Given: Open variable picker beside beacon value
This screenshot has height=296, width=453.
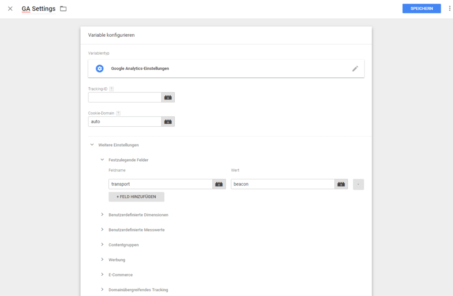Looking at the screenshot, I should 341,184.
